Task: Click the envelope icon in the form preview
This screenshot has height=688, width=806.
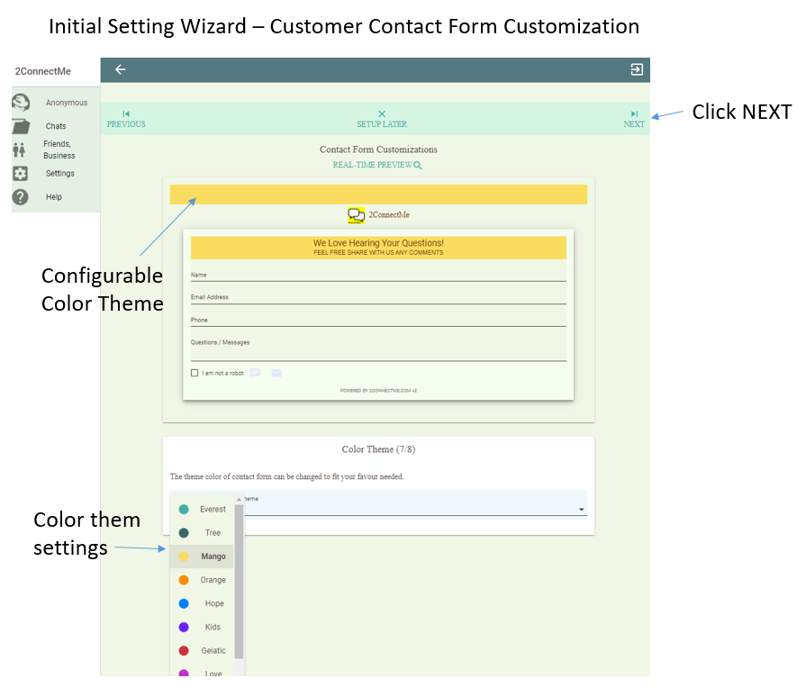Action: tap(276, 372)
